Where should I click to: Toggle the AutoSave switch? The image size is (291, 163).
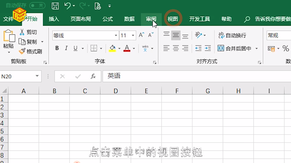click(36, 5)
